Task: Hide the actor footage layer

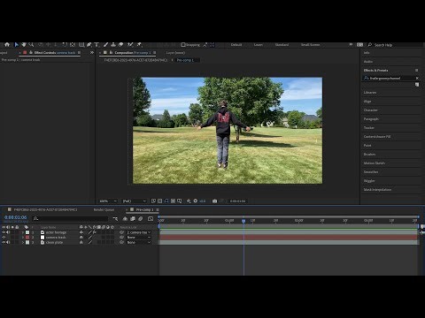Action: click(x=4, y=232)
